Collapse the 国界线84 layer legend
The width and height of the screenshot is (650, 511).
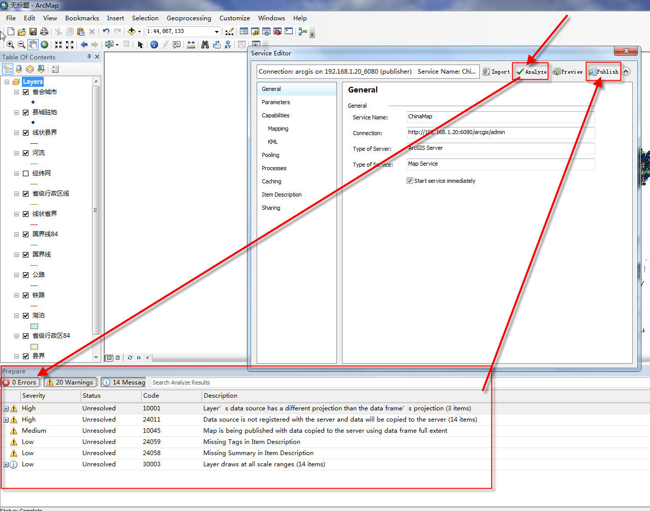point(16,234)
